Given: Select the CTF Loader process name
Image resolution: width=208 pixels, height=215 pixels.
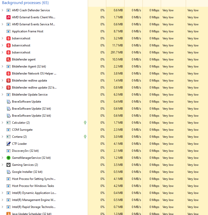Looking at the screenshot, I should pos(19,144).
